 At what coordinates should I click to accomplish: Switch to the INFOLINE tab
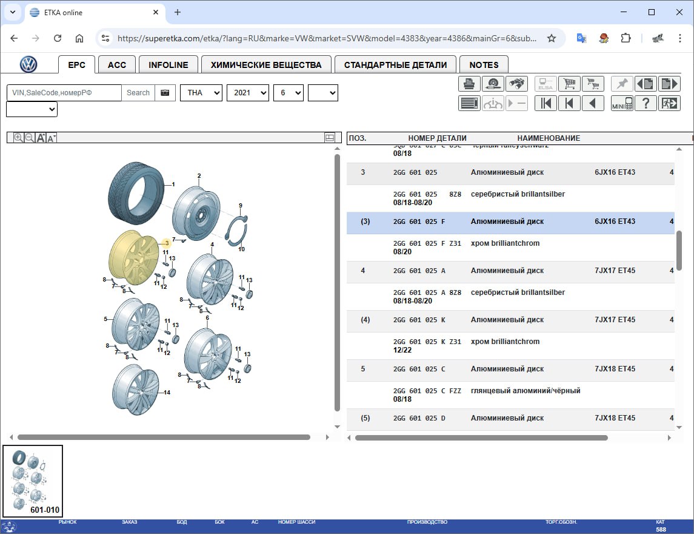168,65
